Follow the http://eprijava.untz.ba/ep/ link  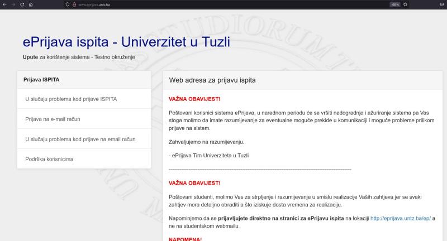pos(401,219)
